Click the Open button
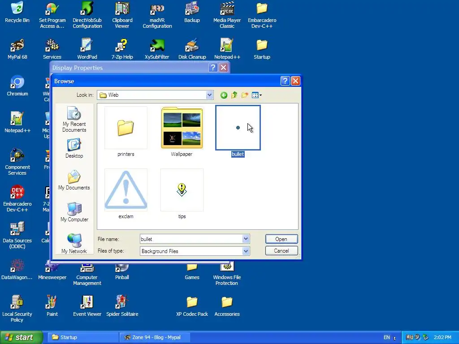Image resolution: width=459 pixels, height=344 pixels. click(281, 239)
